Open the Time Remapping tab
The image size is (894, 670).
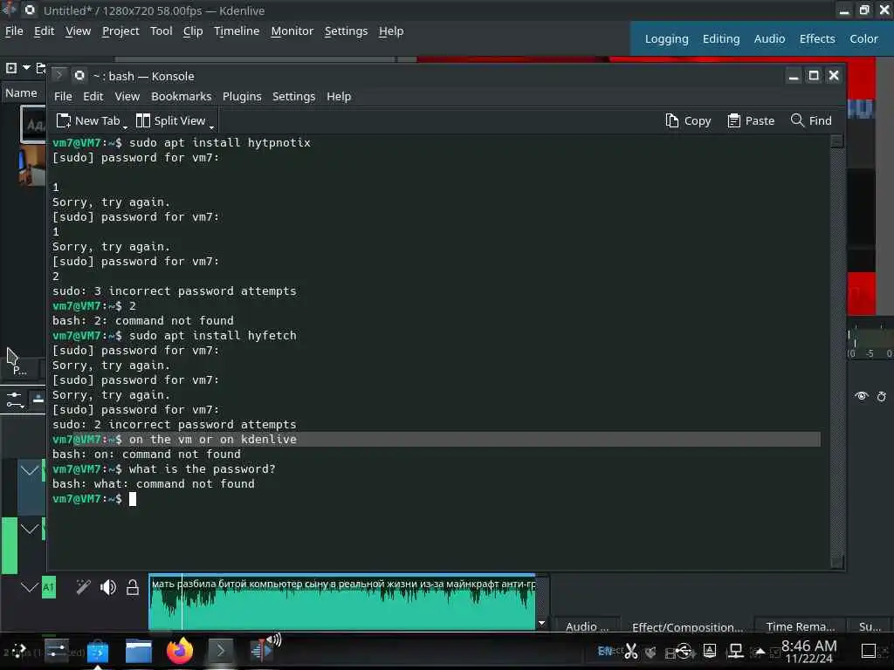(800, 626)
